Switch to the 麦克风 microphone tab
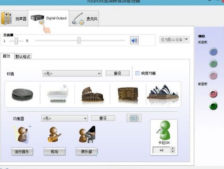This screenshot has width=224, height=169. pyautogui.click(x=84, y=19)
